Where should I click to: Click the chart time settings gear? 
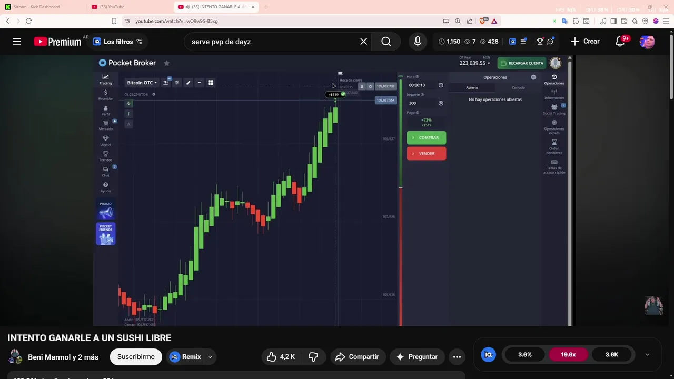(x=154, y=94)
